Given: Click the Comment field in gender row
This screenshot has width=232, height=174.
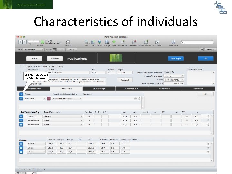Looking at the screenshot, I should tap(109, 98).
